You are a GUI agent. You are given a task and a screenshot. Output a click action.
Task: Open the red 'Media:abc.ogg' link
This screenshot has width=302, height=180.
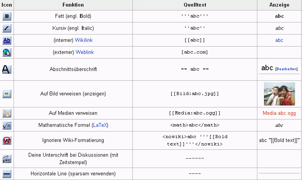click(x=279, y=113)
